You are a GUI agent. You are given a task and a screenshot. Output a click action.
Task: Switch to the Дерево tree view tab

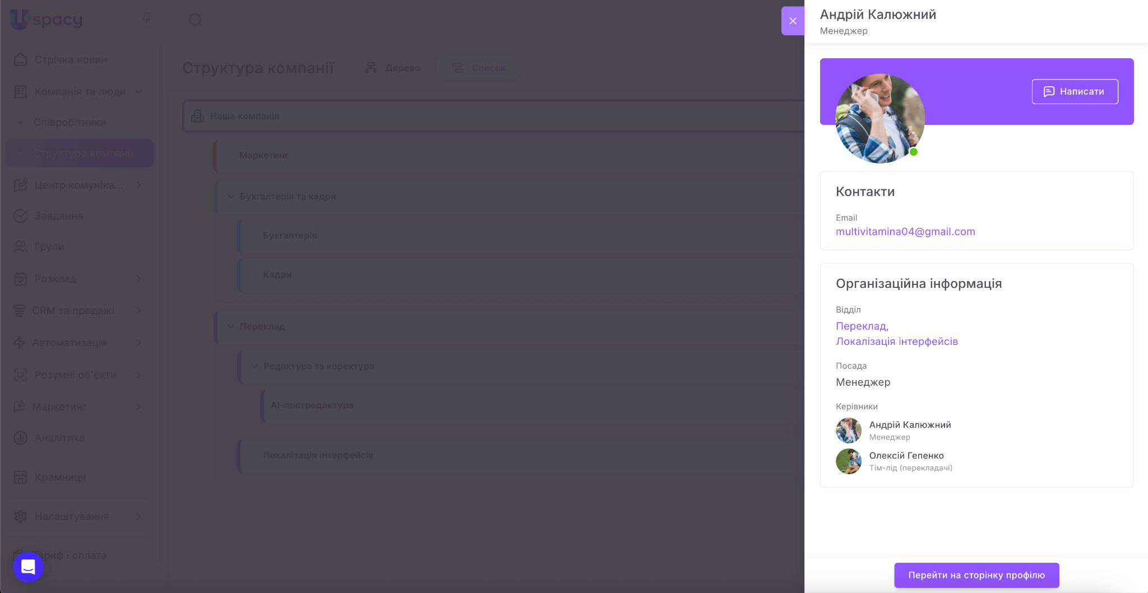pyautogui.click(x=392, y=68)
